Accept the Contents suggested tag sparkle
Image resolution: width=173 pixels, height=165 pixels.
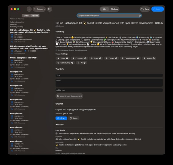click(73, 58)
